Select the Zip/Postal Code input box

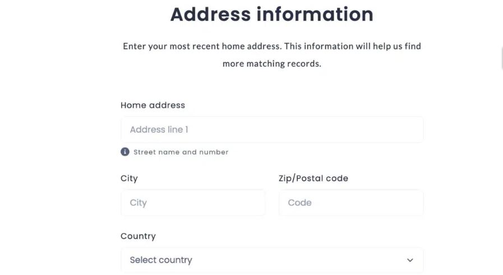(x=351, y=203)
